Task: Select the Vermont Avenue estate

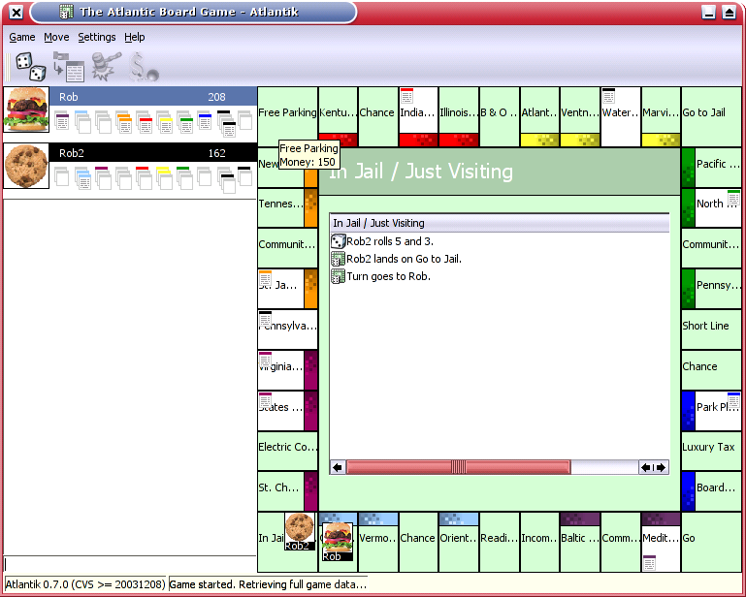Action: tap(377, 542)
